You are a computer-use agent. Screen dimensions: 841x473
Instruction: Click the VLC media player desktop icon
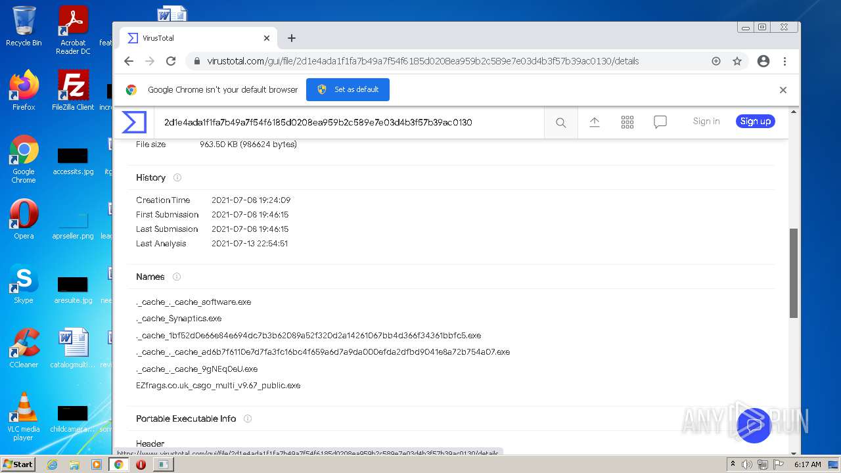tap(24, 417)
